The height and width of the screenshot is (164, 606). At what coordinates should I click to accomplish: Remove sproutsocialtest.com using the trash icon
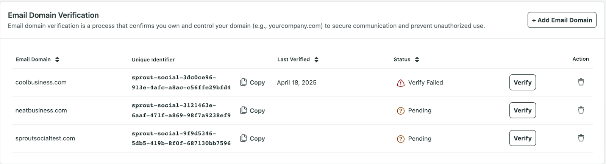[581, 138]
